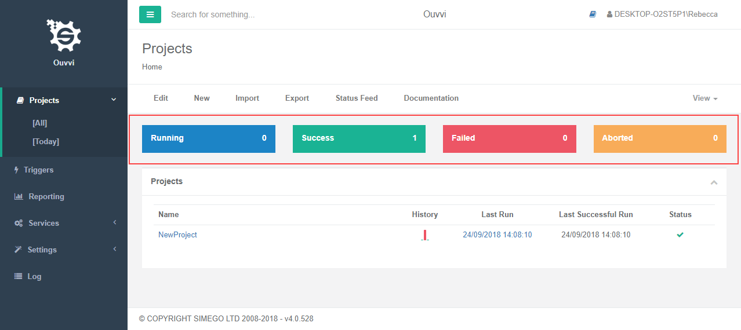741x330 pixels.
Task: Click the green check status icon
Action: point(680,234)
